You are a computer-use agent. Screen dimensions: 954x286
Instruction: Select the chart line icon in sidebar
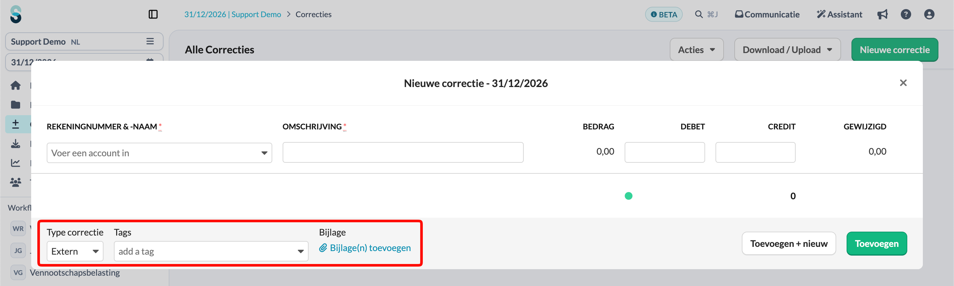click(16, 163)
